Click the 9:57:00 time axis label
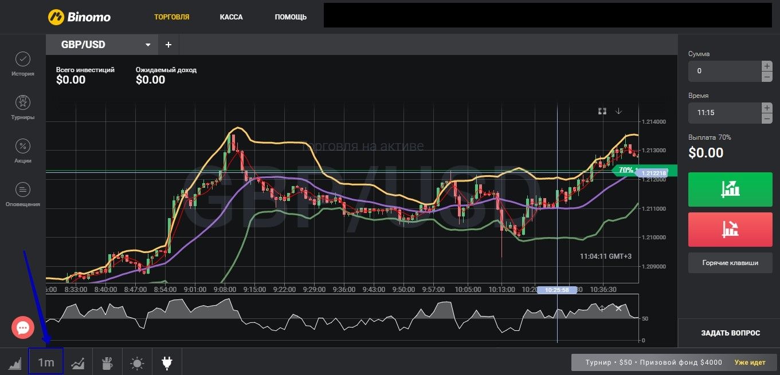Screen dimensions: 780x375 [433, 290]
